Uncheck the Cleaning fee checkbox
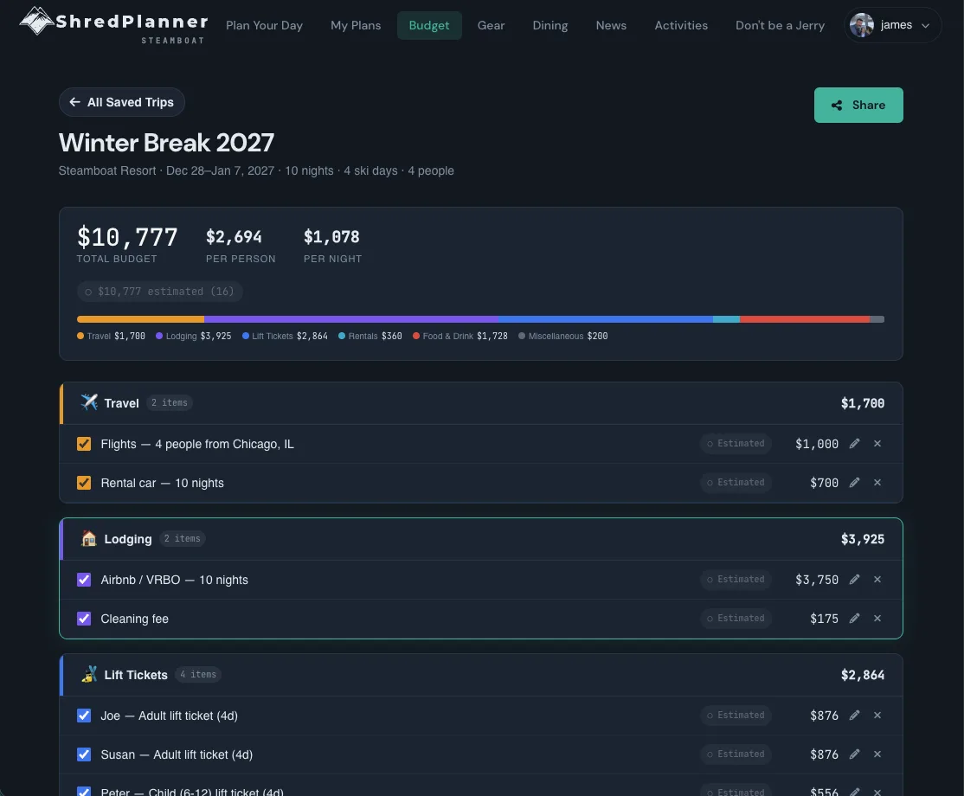 84,619
